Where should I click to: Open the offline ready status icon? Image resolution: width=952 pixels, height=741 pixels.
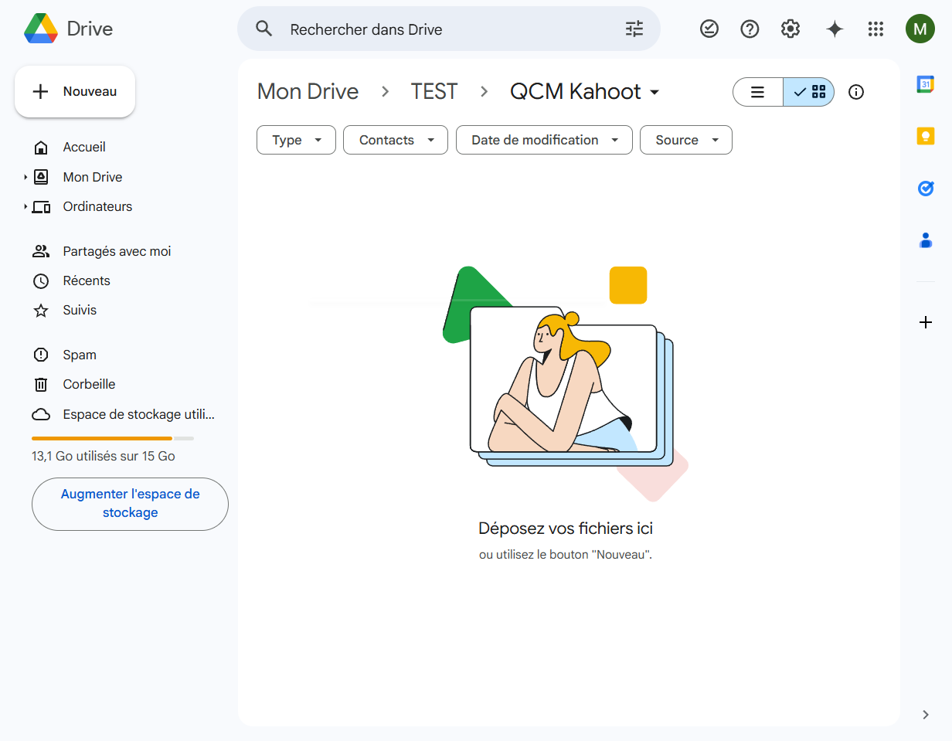click(709, 29)
